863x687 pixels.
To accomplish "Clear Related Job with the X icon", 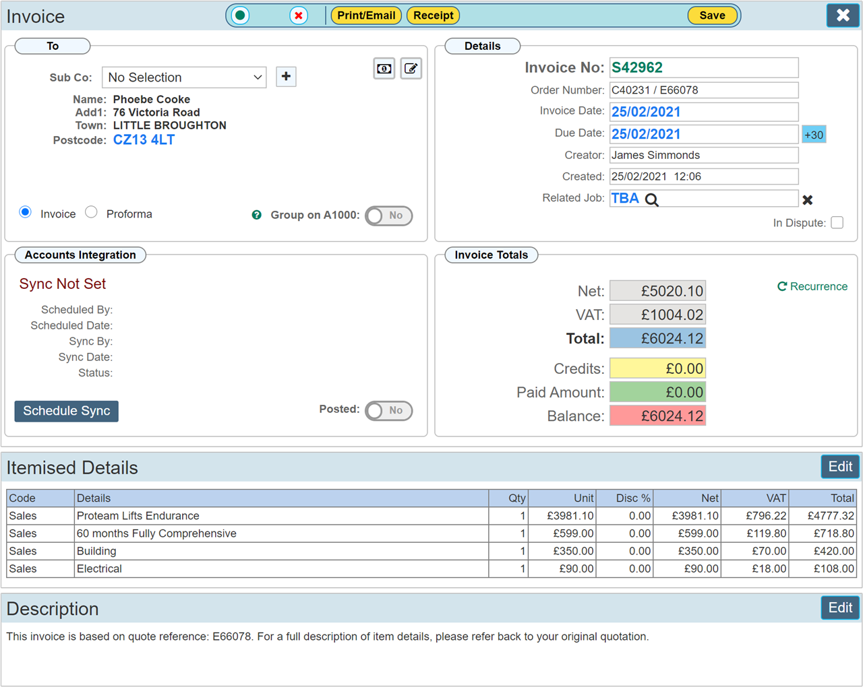I will (x=808, y=200).
